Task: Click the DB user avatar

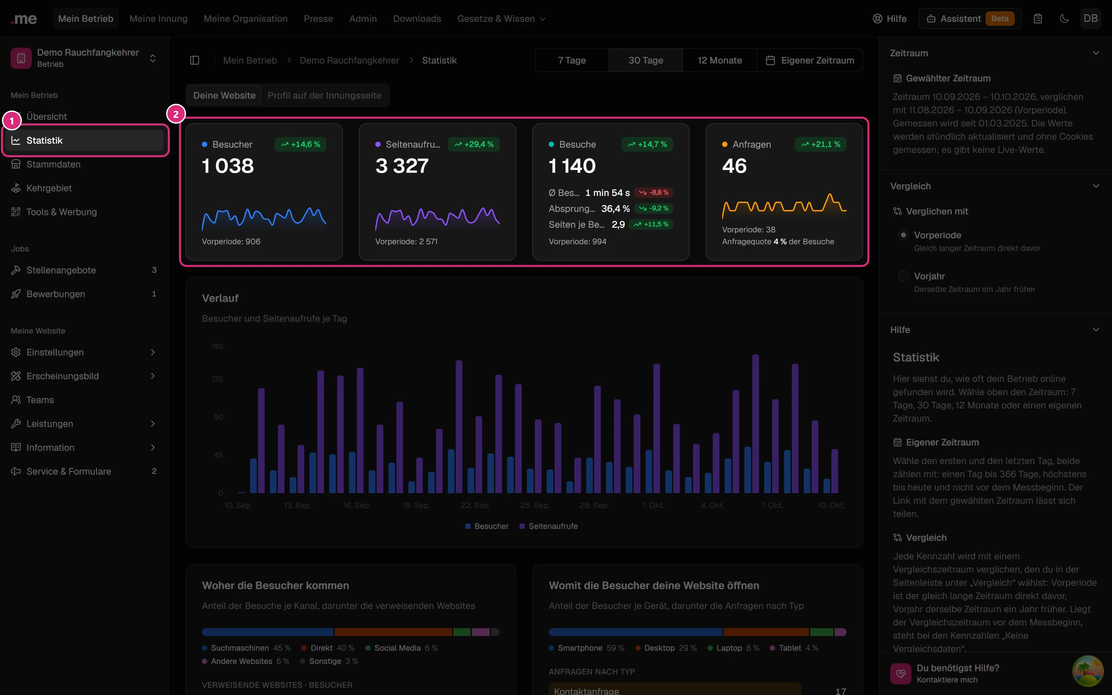Action: pyautogui.click(x=1090, y=19)
